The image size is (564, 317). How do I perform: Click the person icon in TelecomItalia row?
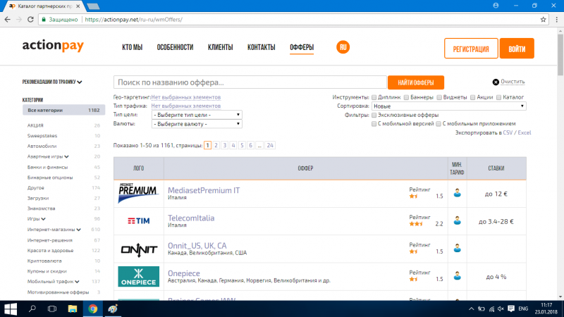coord(457,220)
